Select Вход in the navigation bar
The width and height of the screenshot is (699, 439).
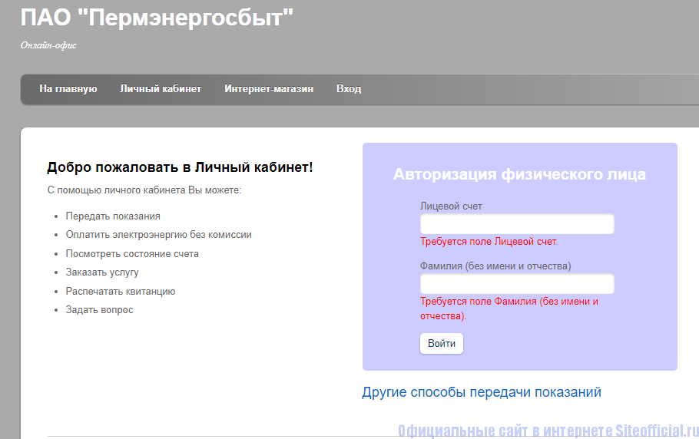[349, 89]
